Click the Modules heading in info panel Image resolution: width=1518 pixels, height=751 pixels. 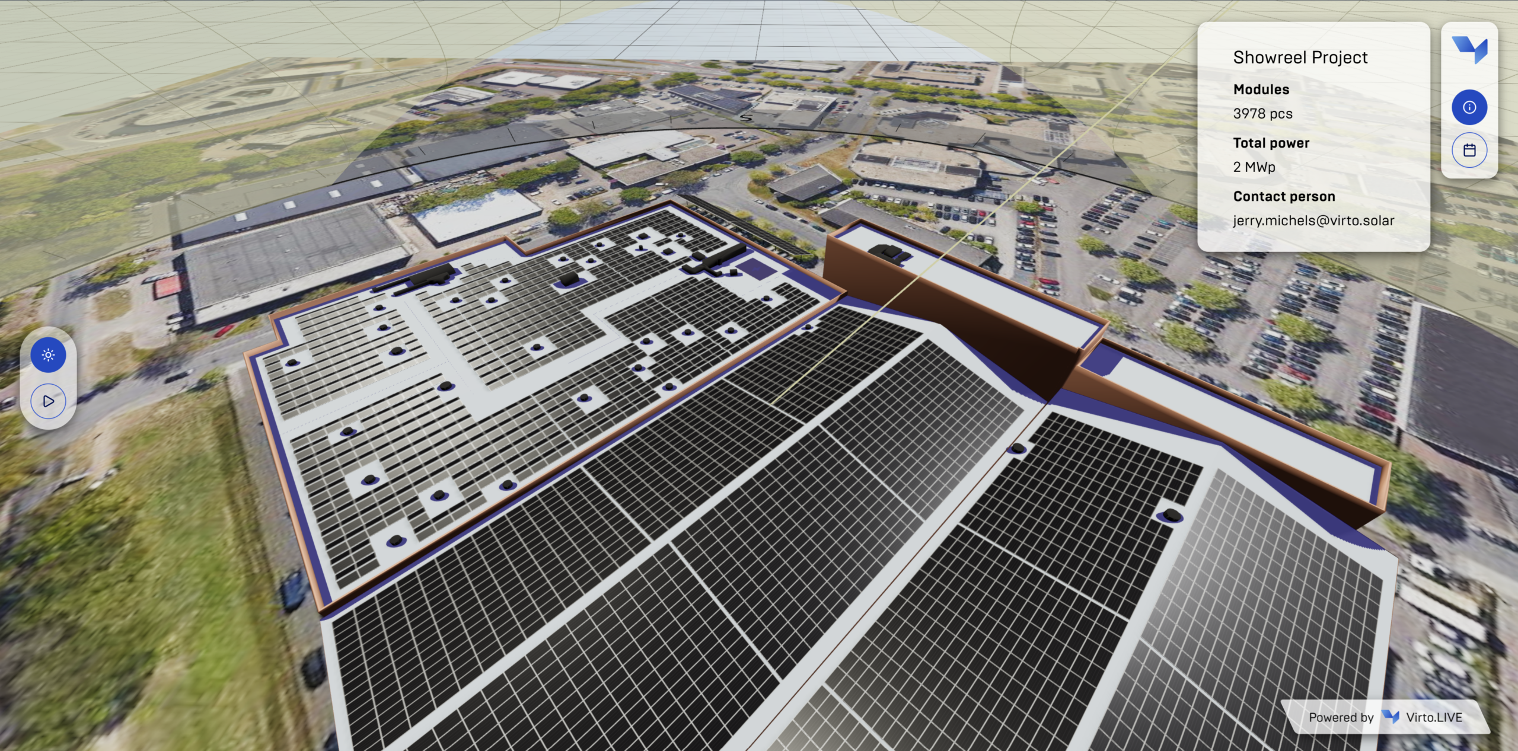coord(1261,90)
